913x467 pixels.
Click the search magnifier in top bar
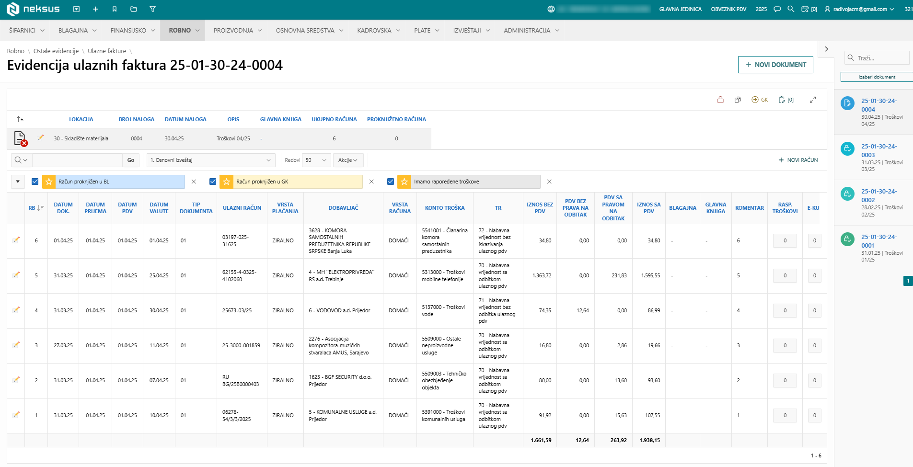[x=791, y=9]
